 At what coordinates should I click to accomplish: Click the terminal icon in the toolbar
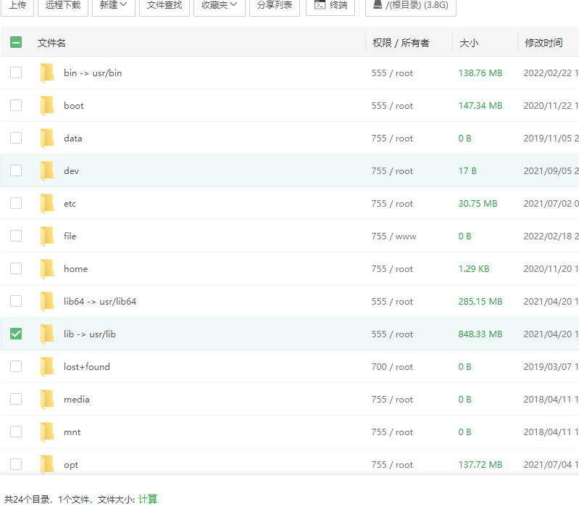[x=320, y=5]
